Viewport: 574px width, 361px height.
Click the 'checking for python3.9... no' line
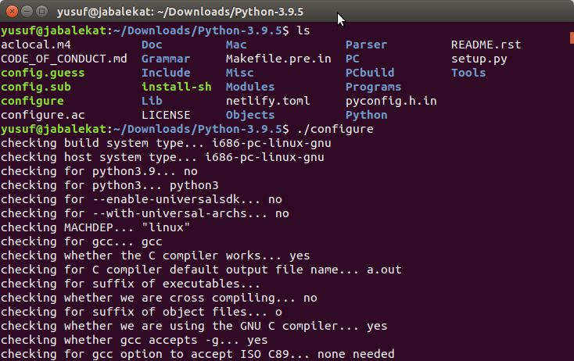[99, 172]
